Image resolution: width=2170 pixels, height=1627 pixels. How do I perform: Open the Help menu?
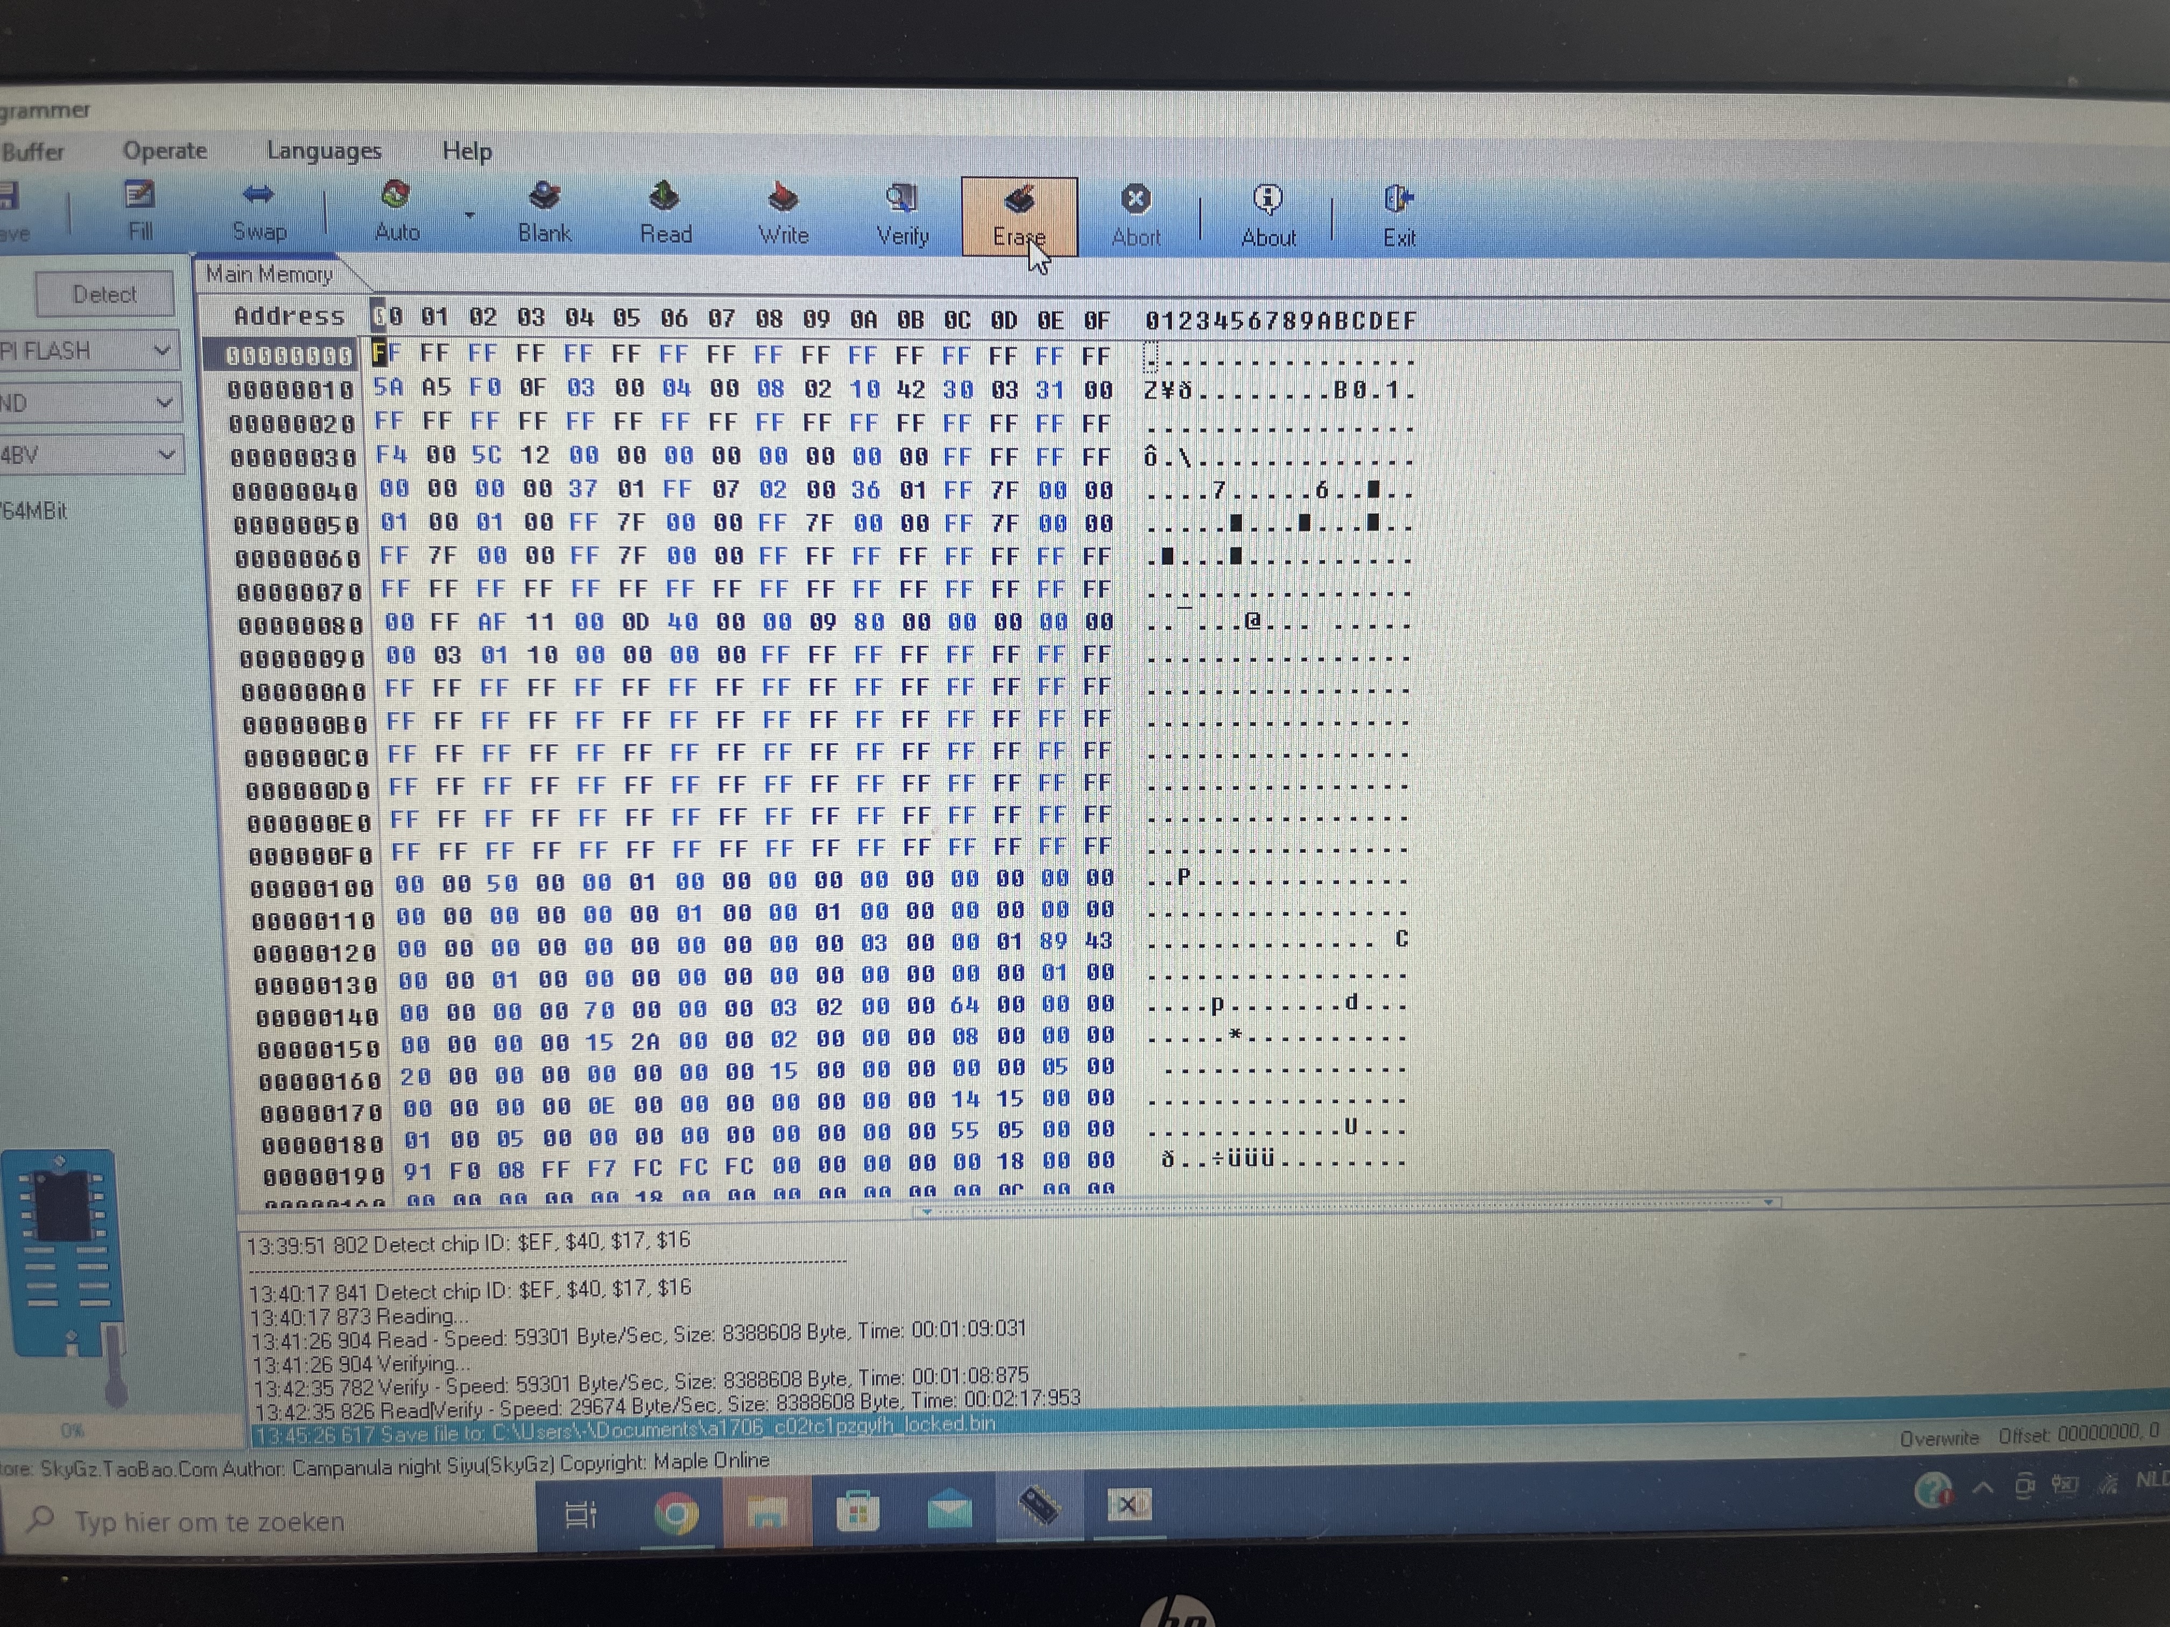pos(467,151)
